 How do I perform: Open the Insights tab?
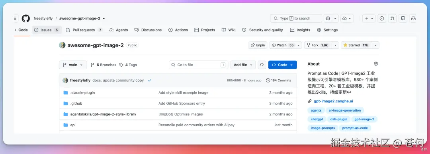pyautogui.click(x=300, y=30)
